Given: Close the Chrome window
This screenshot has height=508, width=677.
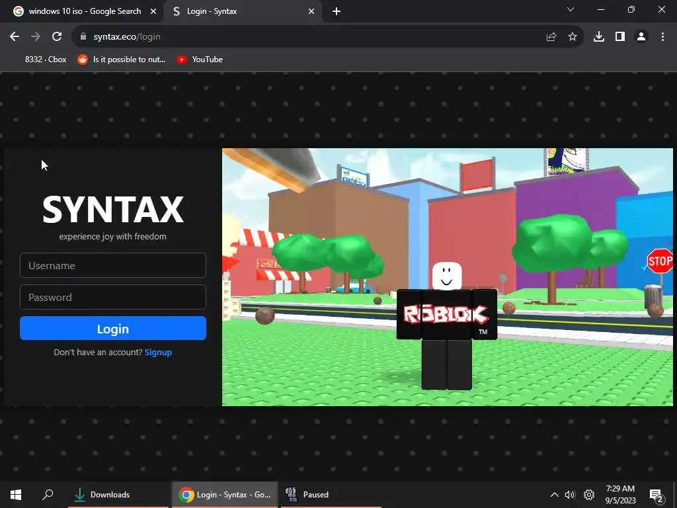Looking at the screenshot, I should pos(661,9).
